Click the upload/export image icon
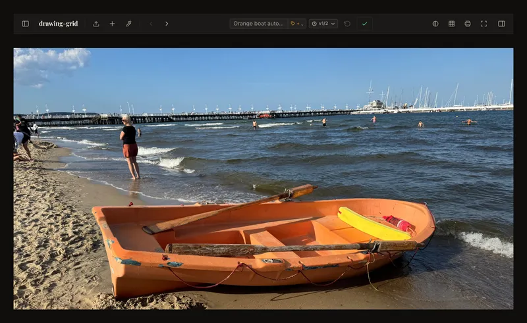Screen dimensions: 527x323 96,24
